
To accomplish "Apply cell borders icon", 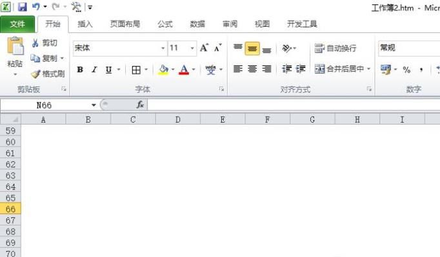I will [136, 70].
